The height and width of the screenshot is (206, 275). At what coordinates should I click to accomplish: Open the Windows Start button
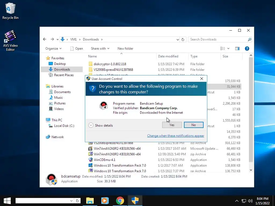pos(7,201)
